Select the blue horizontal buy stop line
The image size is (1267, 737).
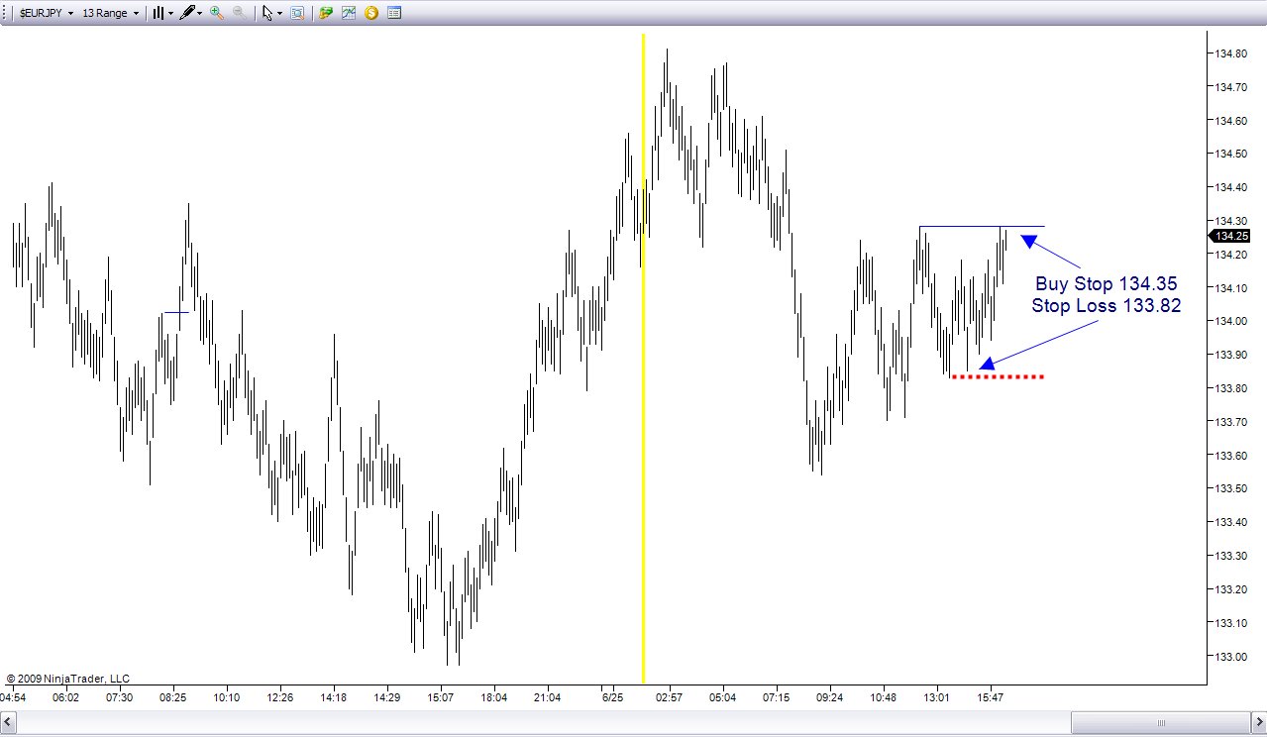point(982,227)
